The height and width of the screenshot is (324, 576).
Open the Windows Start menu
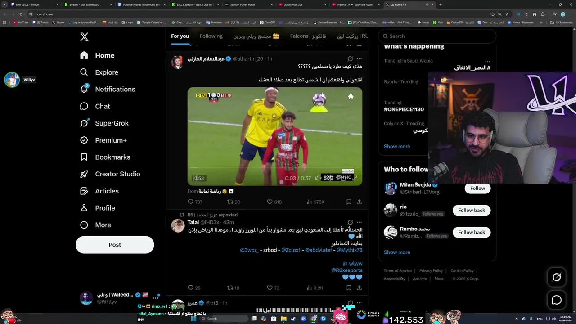194,319
